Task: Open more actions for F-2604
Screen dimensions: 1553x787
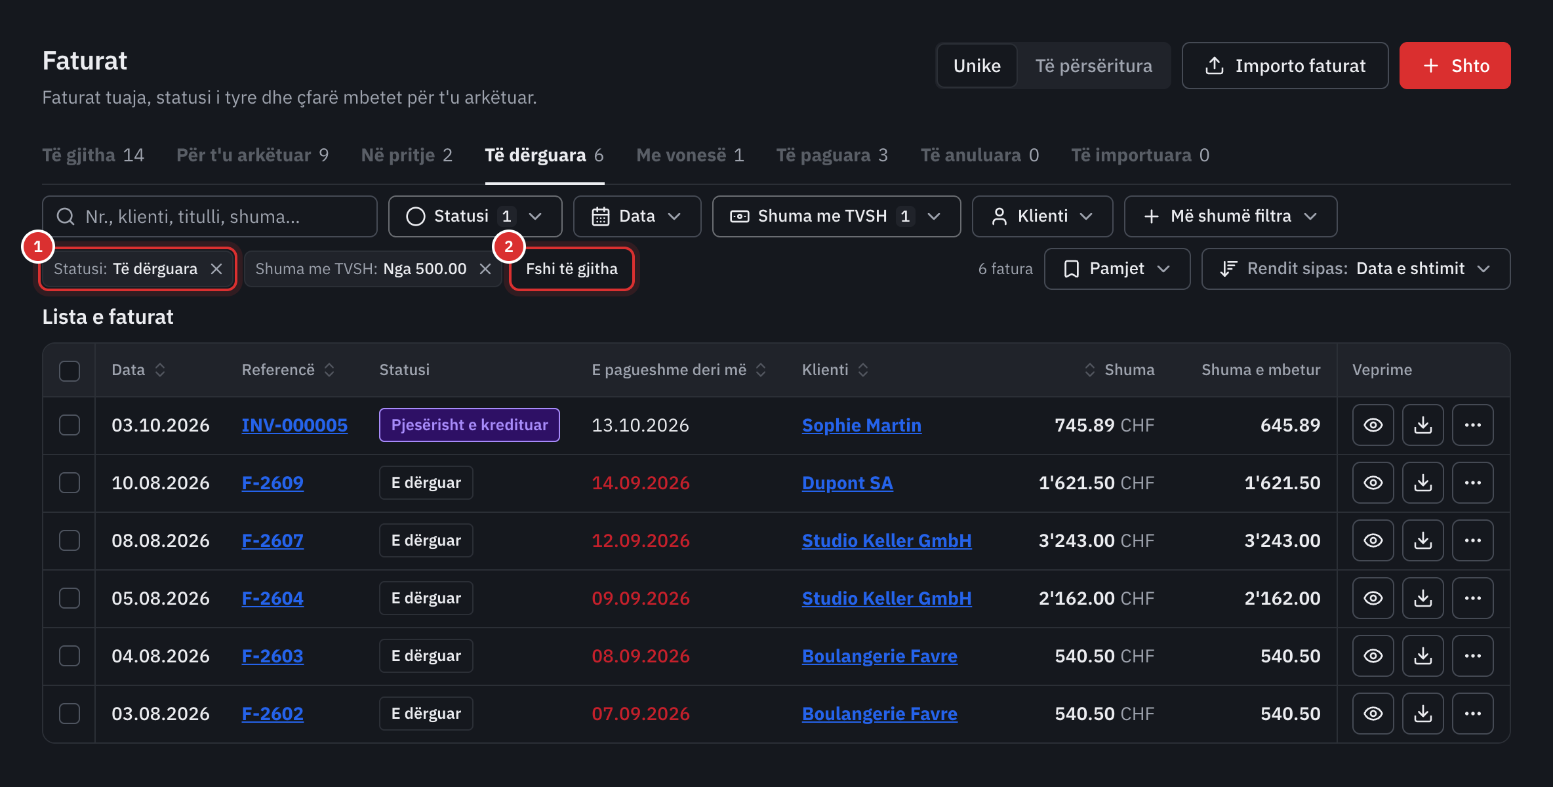Action: 1472,598
